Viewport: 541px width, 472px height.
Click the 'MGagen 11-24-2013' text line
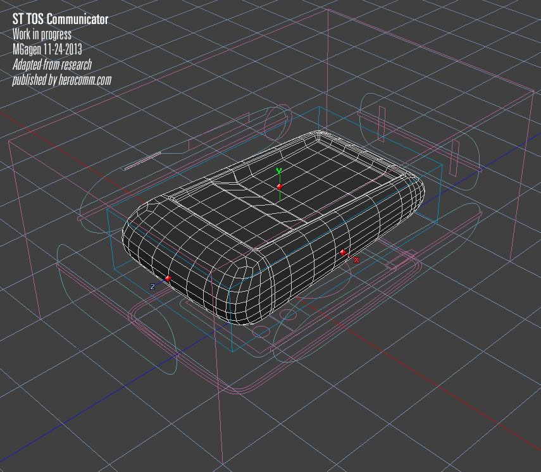(x=47, y=49)
